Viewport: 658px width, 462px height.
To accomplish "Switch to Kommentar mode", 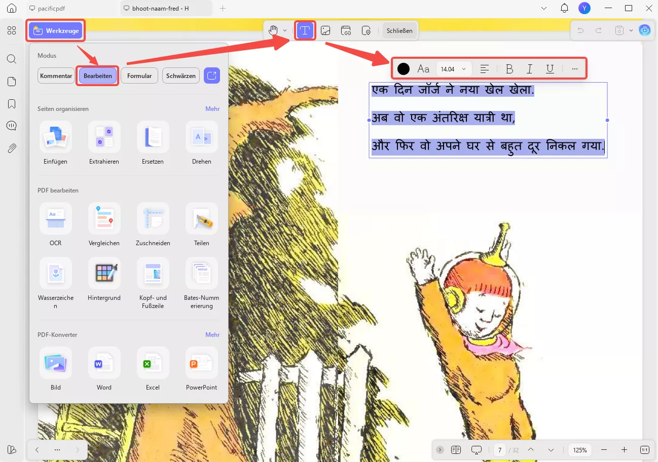I will [56, 76].
